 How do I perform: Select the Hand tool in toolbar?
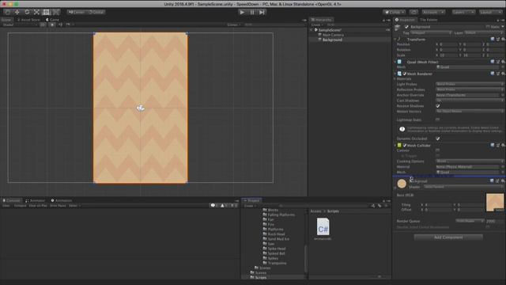[8, 12]
